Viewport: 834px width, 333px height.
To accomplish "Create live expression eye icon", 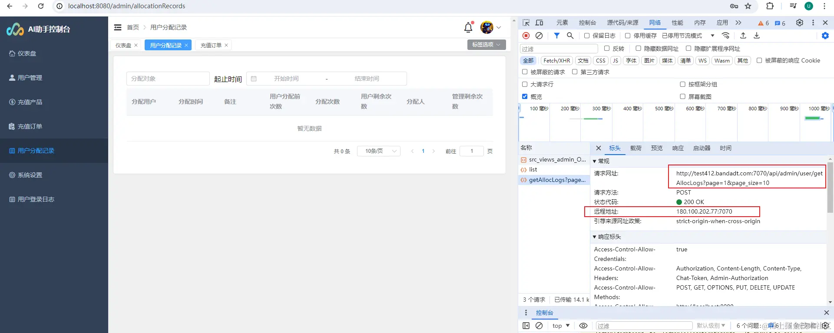I will (x=583, y=326).
